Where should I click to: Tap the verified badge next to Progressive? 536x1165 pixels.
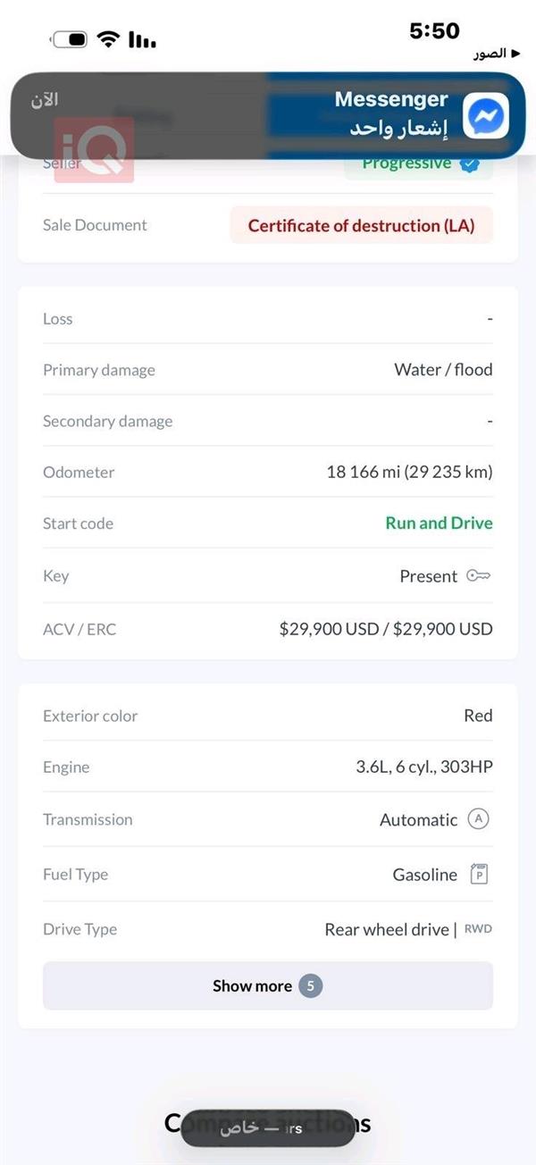[x=470, y=163]
